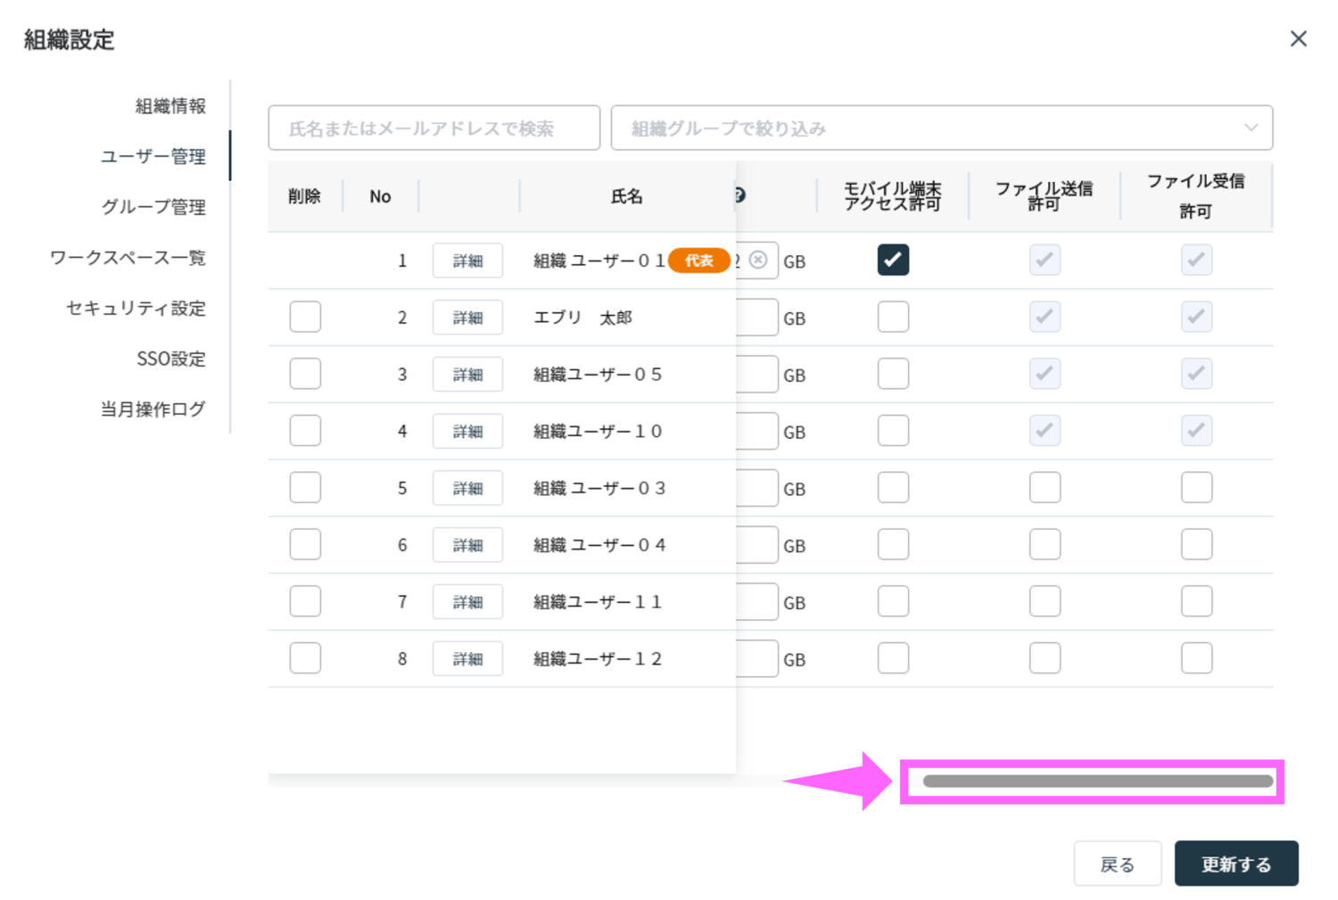Toggle file send permission for エブリ 太郎
Image resolution: width=1338 pixels, height=900 pixels.
[1045, 317]
